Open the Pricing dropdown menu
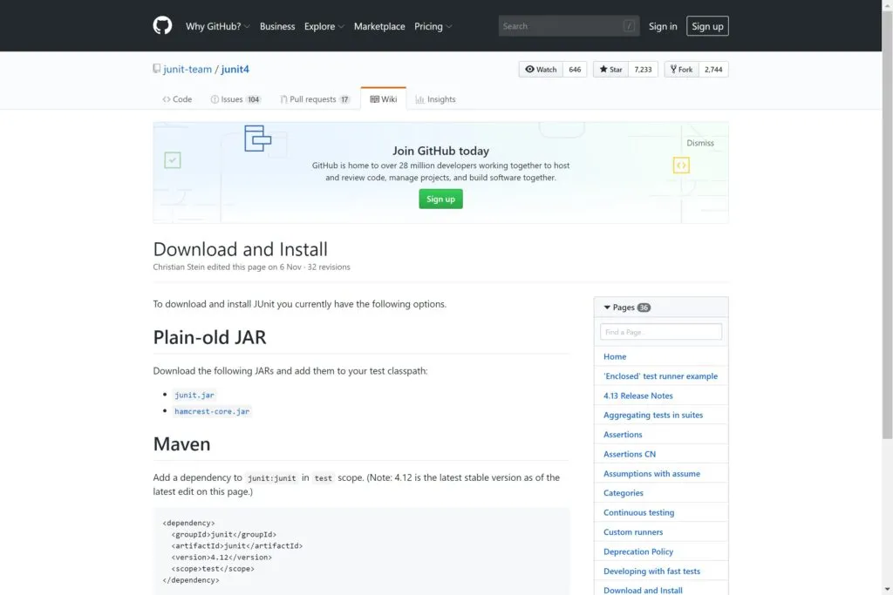The width and height of the screenshot is (893, 595). 433,26
